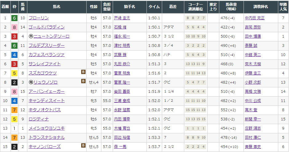Click orange frame 7 box for トランスナショナル
The height and width of the screenshot is (152, 289).
[14, 138]
